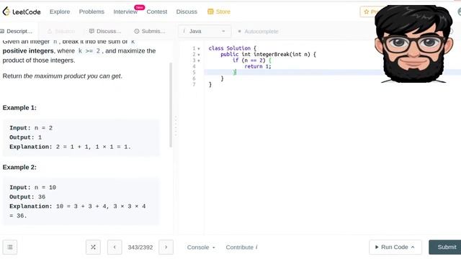Click 'Output: 36' text
Viewport: 461px width, 259px height.
[27, 196]
